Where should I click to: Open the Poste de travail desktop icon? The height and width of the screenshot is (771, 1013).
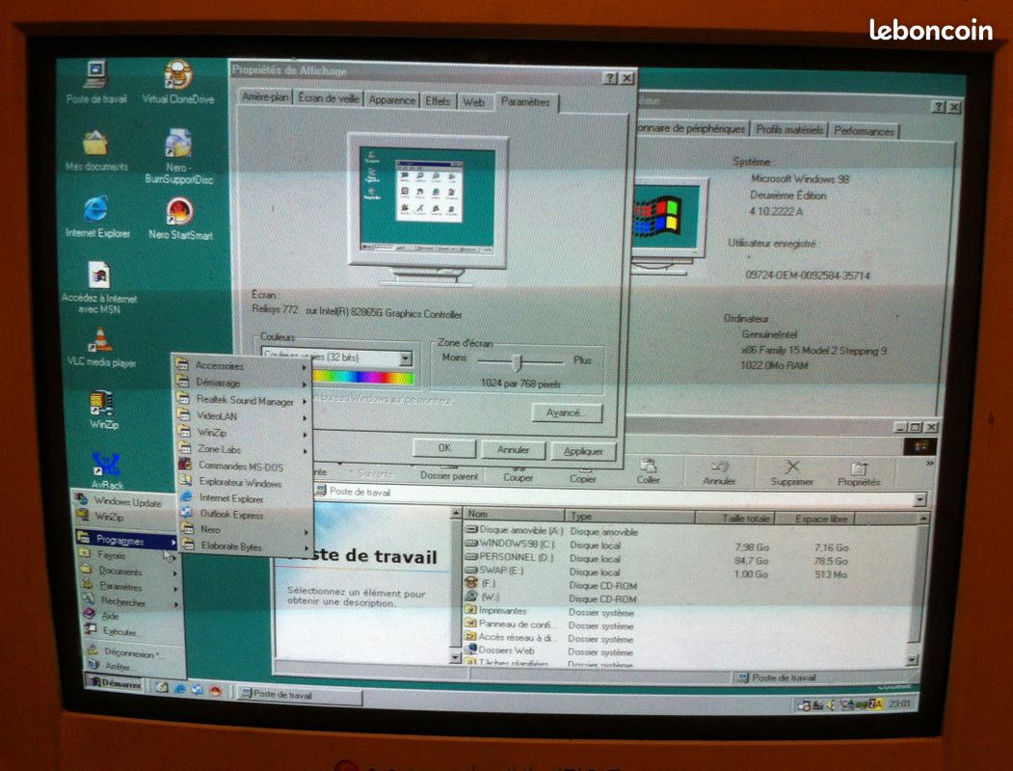(95, 83)
